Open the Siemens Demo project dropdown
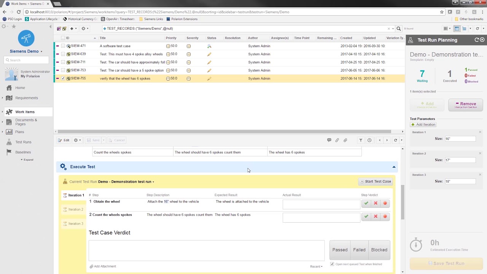 tap(26, 51)
